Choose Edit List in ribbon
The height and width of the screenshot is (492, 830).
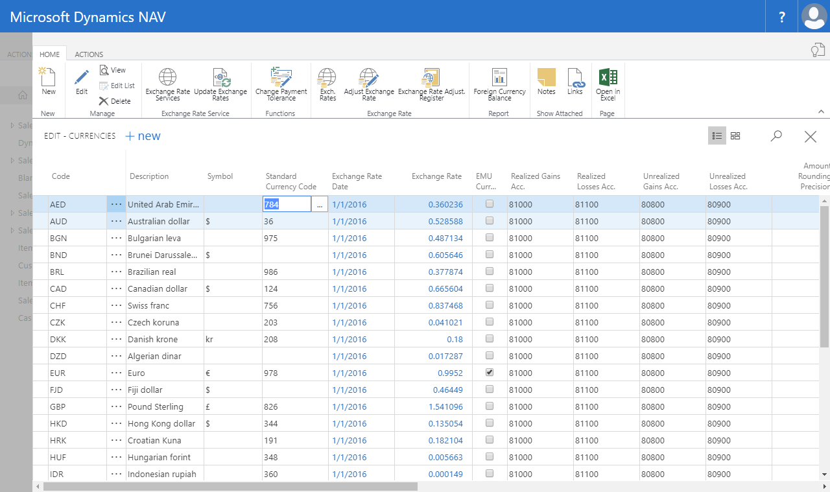(x=117, y=86)
